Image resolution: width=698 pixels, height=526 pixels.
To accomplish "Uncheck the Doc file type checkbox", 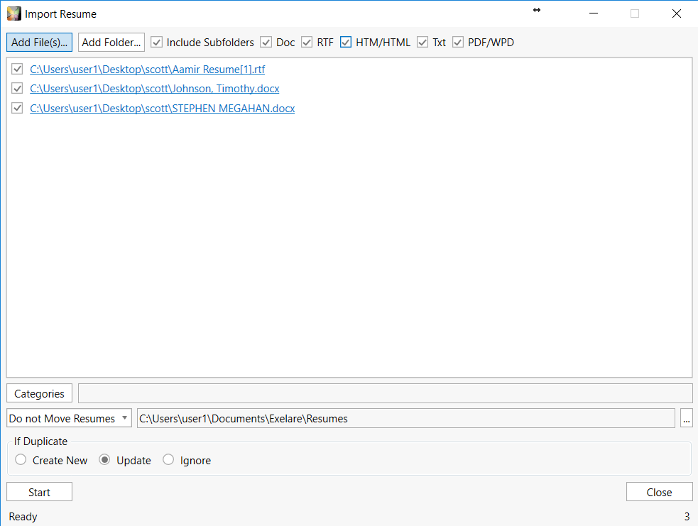I will pos(266,43).
